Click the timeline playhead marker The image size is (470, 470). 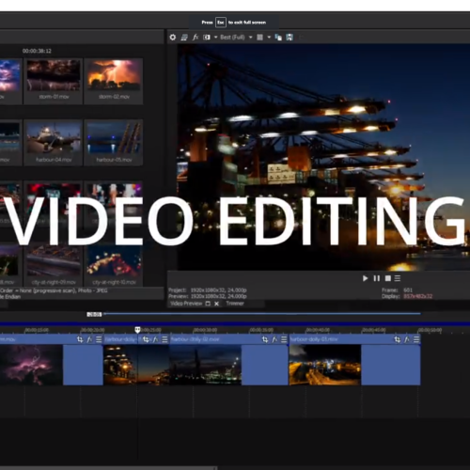click(137, 329)
